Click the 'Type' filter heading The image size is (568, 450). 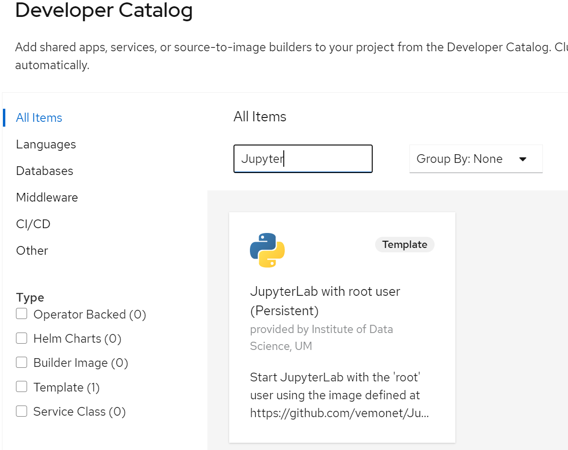click(30, 297)
